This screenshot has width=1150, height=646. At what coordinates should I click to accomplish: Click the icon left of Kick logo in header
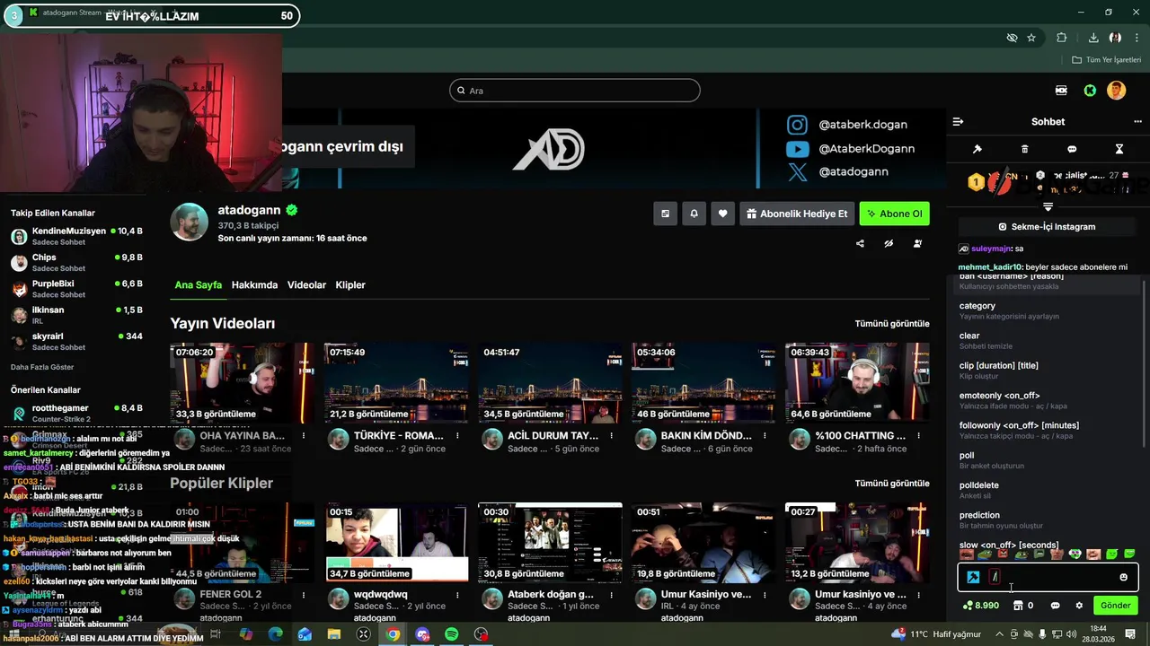pos(1061,91)
